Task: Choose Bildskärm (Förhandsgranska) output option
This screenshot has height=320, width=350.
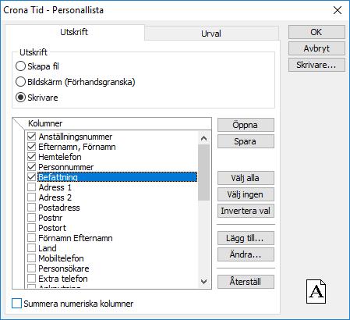Action: point(20,82)
